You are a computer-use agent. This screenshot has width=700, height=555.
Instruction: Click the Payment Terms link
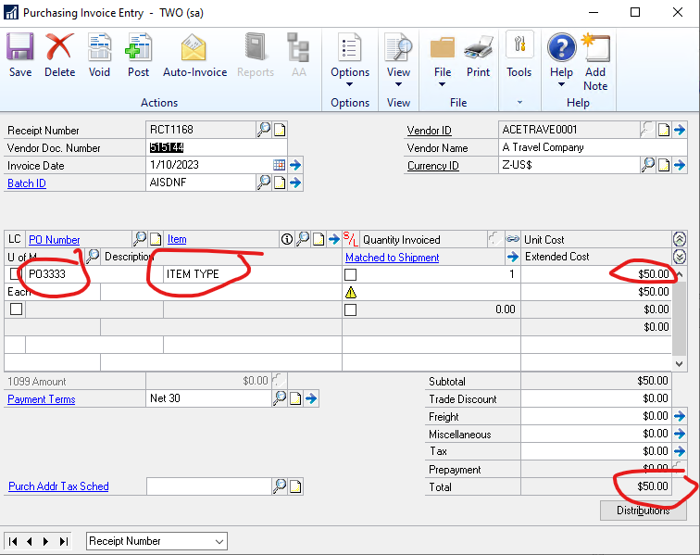pos(42,399)
